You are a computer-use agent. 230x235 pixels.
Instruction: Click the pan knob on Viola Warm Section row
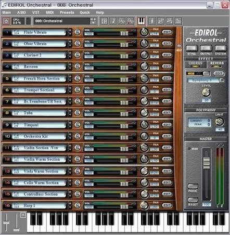pos(144,171)
